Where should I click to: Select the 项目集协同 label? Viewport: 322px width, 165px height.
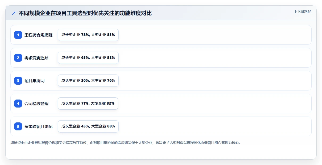coord(34,81)
